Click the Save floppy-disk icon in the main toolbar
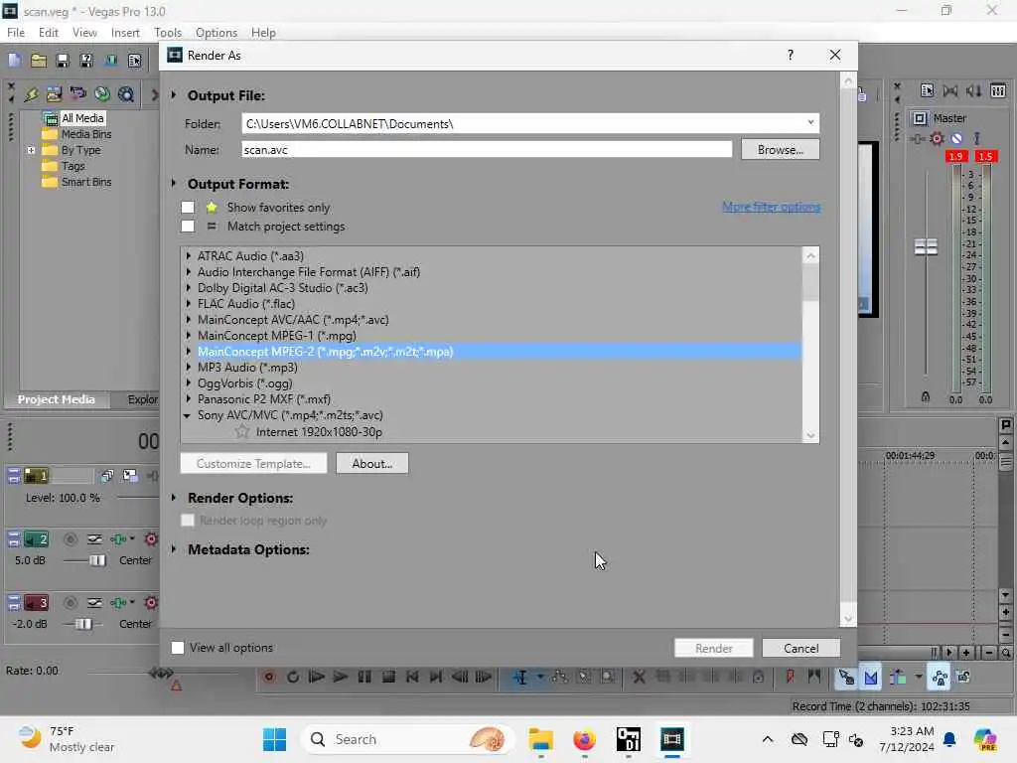Viewport: 1017px width, 763px height. [x=63, y=61]
